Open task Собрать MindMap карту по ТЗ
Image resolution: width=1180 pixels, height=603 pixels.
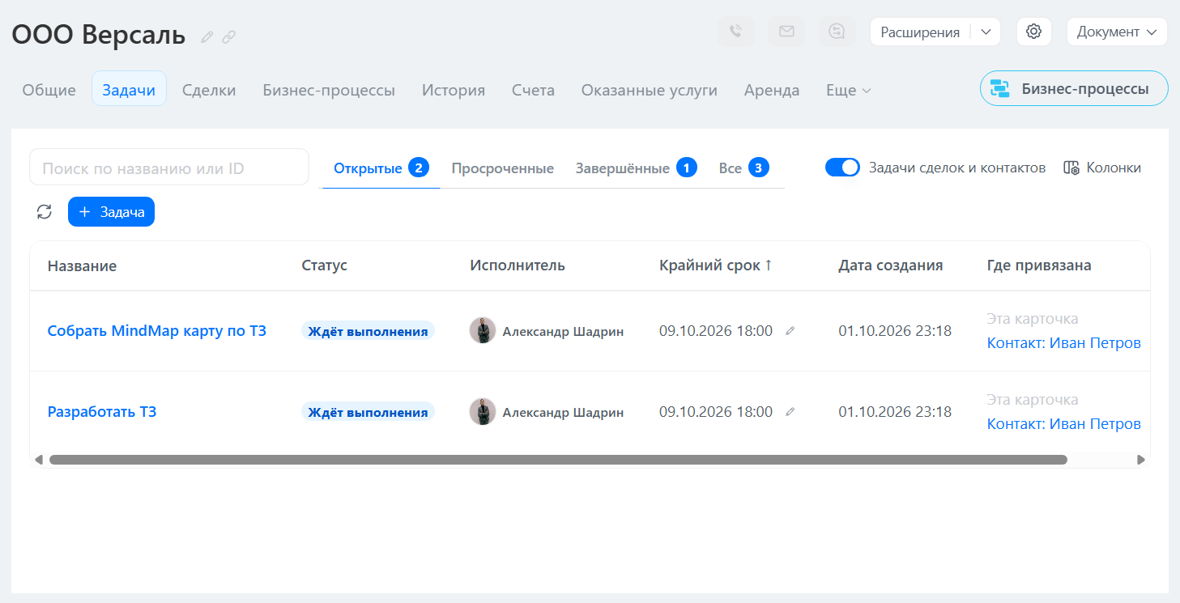point(157,330)
